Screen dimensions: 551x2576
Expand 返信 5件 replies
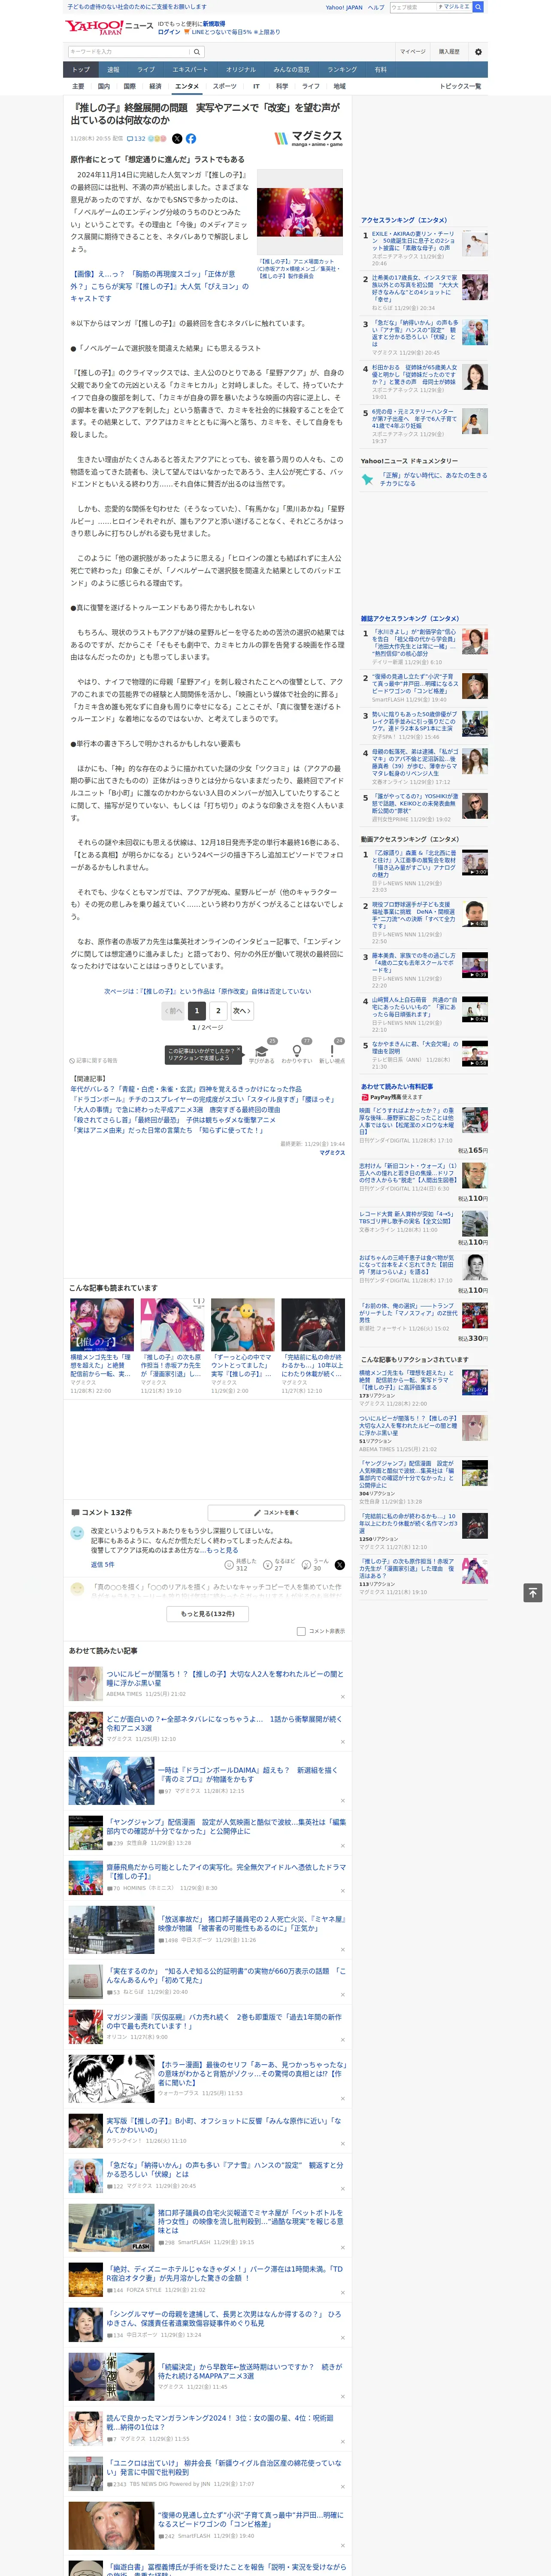102,1564
